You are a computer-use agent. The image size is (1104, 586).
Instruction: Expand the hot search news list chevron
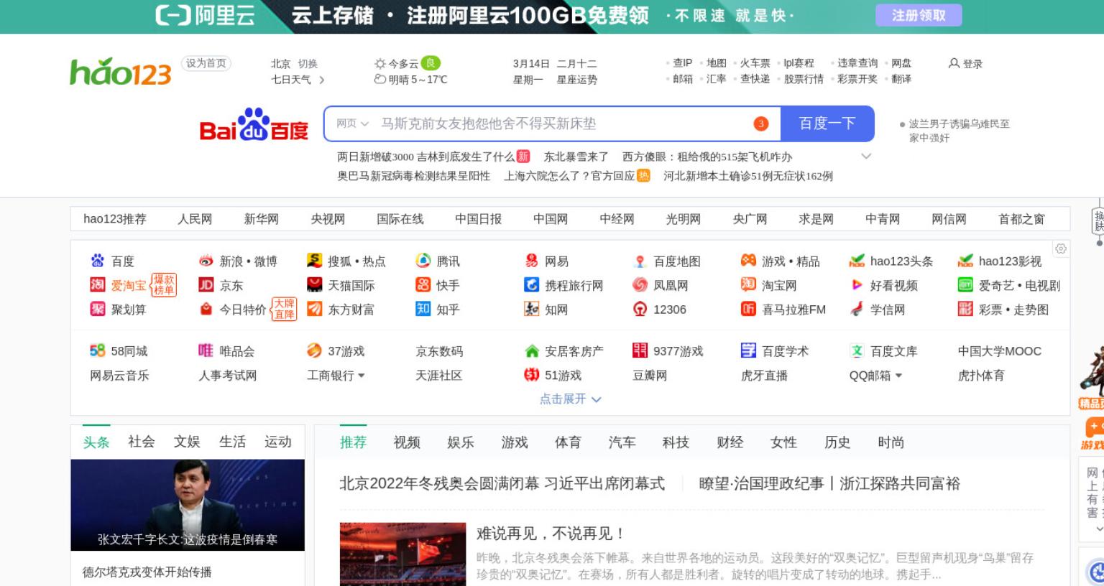click(866, 156)
